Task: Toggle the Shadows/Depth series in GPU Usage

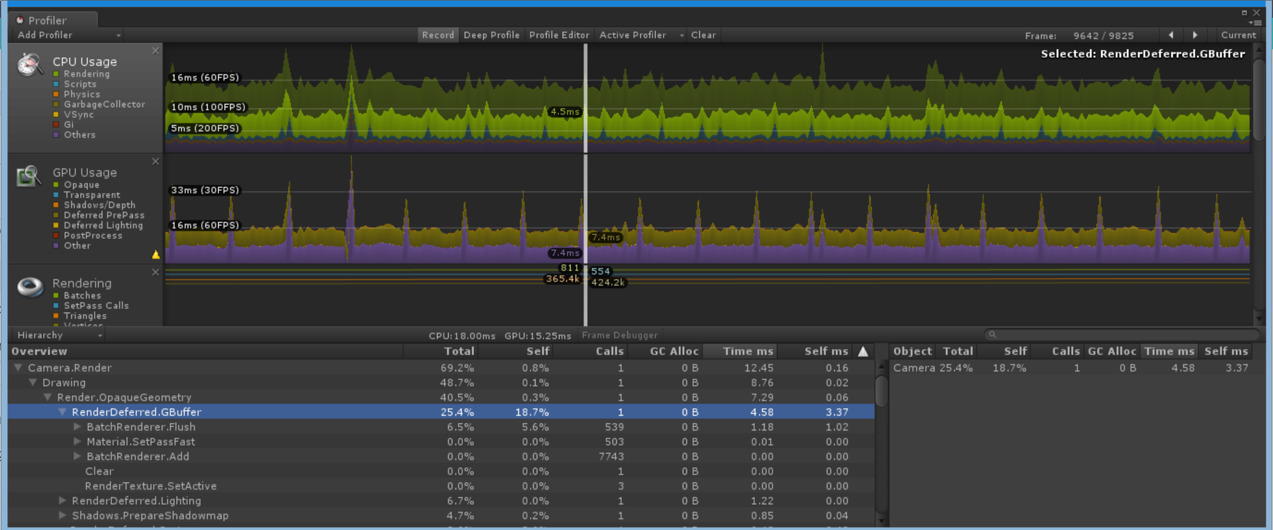Action: [56, 205]
